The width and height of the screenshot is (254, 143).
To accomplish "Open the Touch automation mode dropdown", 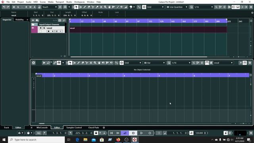I will pyautogui.click(x=49, y=7).
